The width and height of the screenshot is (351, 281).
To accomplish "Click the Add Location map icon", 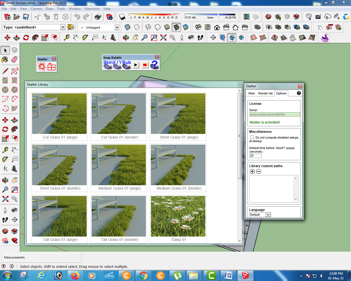I will [247, 17].
